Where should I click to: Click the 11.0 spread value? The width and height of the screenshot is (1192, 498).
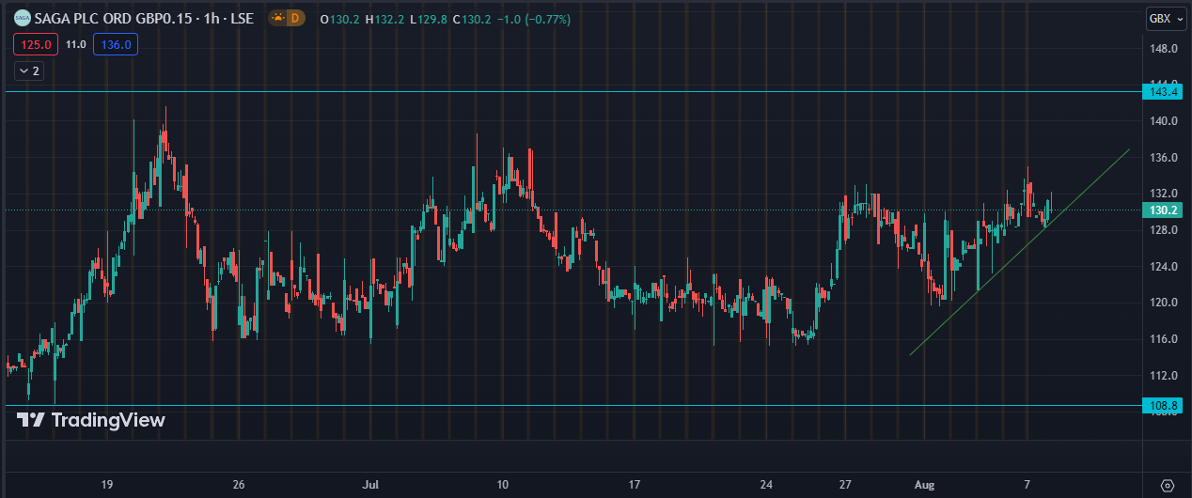(x=76, y=44)
